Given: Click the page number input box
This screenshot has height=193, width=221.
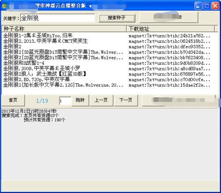Looking at the screenshot, I should pyautogui.click(x=65, y=101).
